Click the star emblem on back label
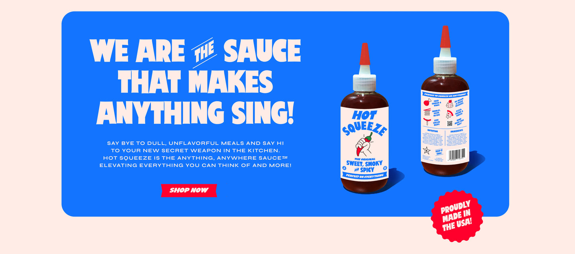The width and height of the screenshot is (575, 254). tap(427, 150)
